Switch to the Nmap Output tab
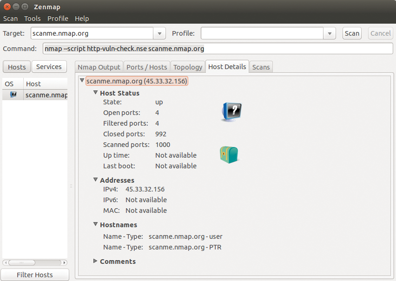Viewport: 396px width, 281px height. pos(99,67)
